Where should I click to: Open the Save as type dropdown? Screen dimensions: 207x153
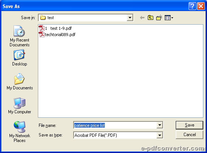pos(160,135)
